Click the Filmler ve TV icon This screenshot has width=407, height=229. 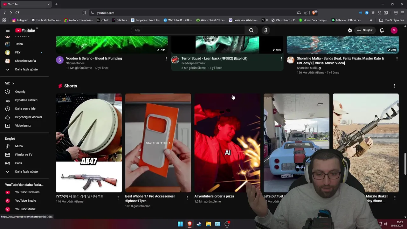[8, 155]
